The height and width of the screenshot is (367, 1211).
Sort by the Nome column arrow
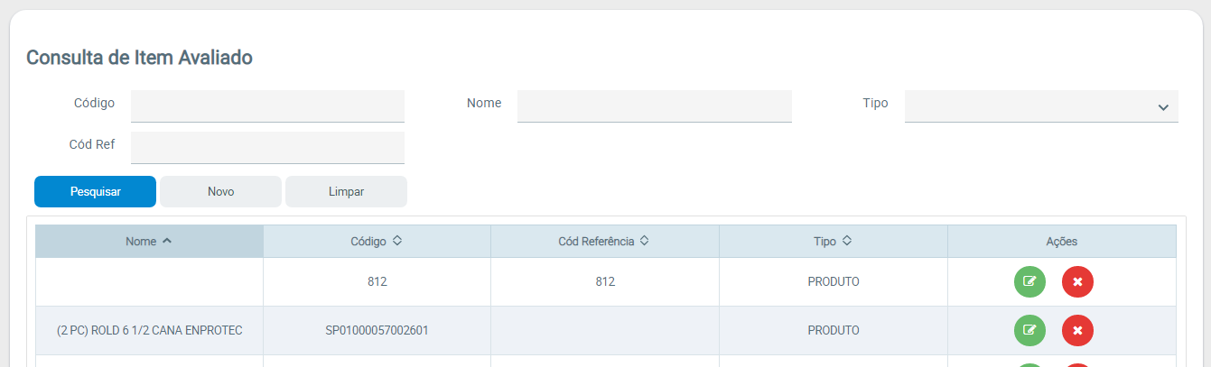(x=166, y=242)
